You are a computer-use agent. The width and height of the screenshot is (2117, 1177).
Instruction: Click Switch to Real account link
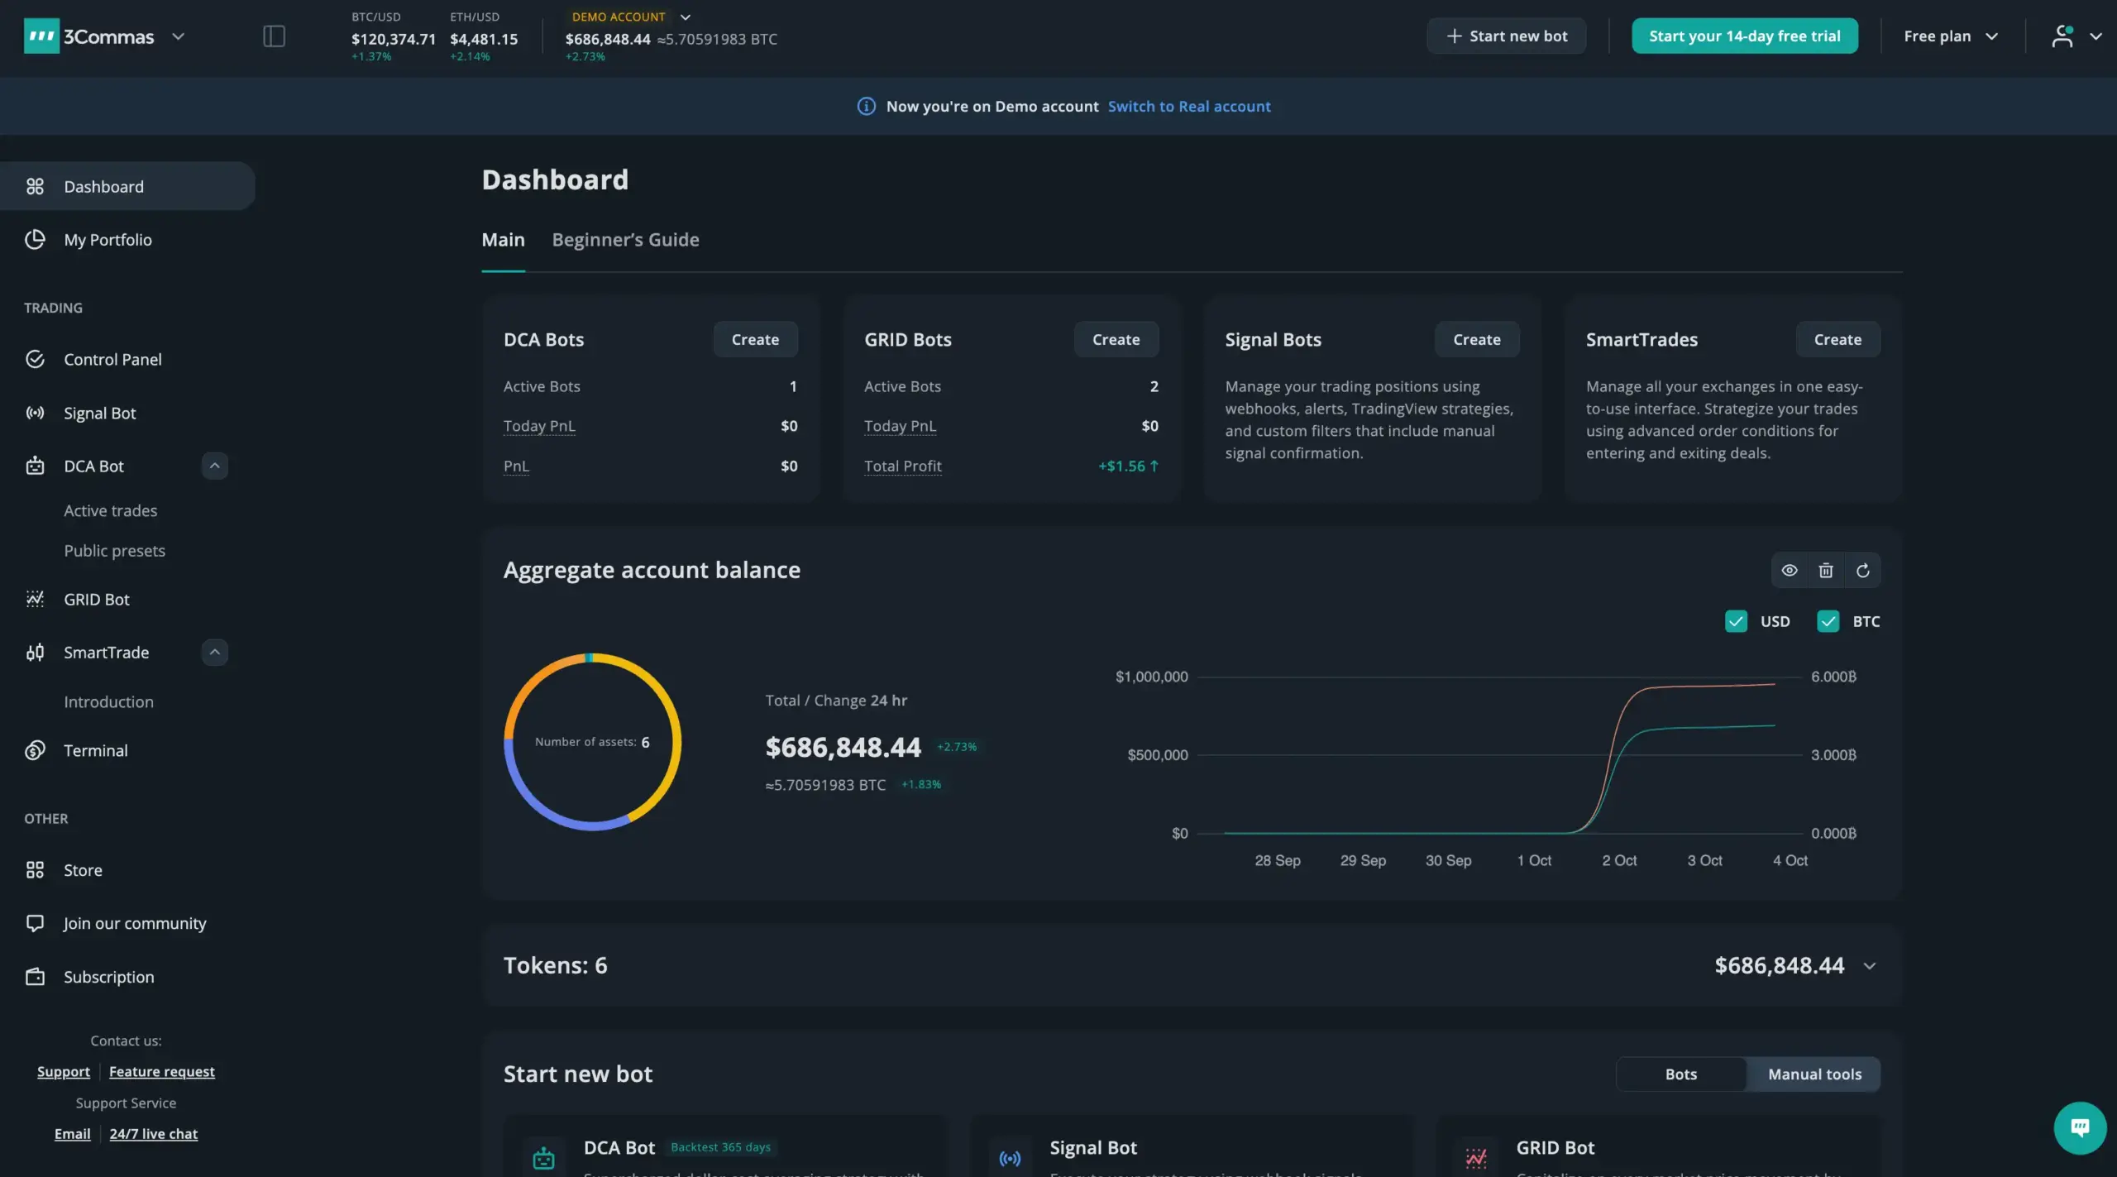coord(1188,107)
